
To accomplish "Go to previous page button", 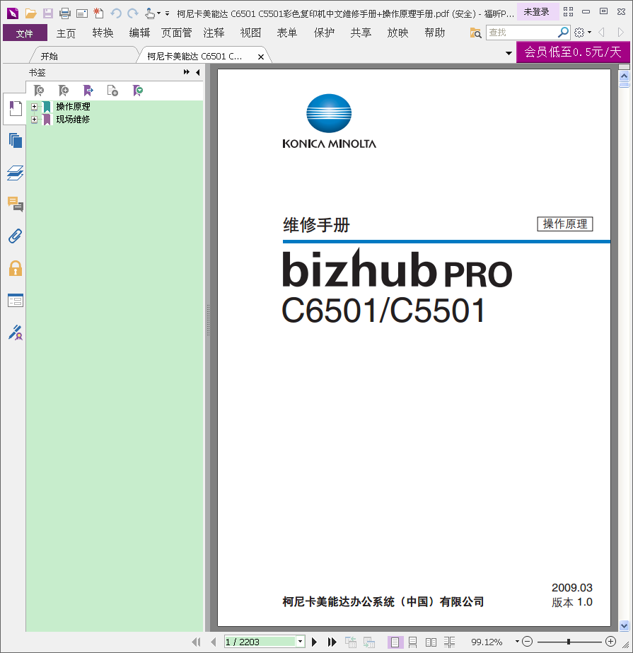I will click(214, 642).
